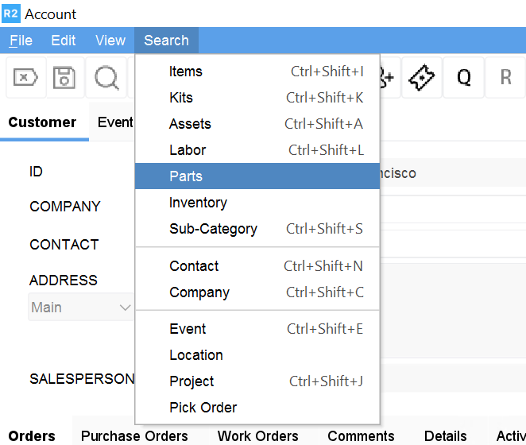Select Sub-Category search option
This screenshot has width=526, height=445.
tap(213, 229)
